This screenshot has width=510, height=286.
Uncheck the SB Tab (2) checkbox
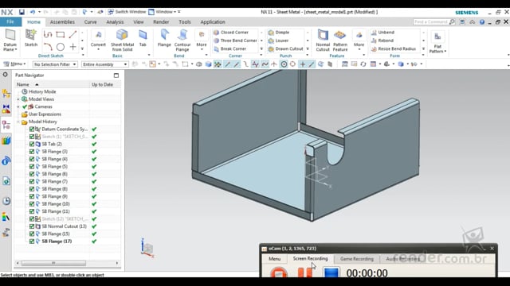coord(32,144)
